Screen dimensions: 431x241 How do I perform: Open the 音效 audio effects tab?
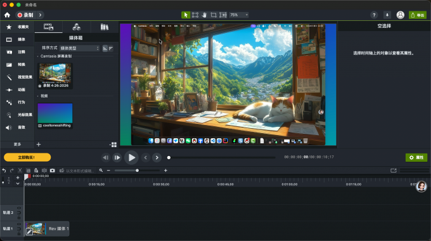pyautogui.click(x=18, y=127)
